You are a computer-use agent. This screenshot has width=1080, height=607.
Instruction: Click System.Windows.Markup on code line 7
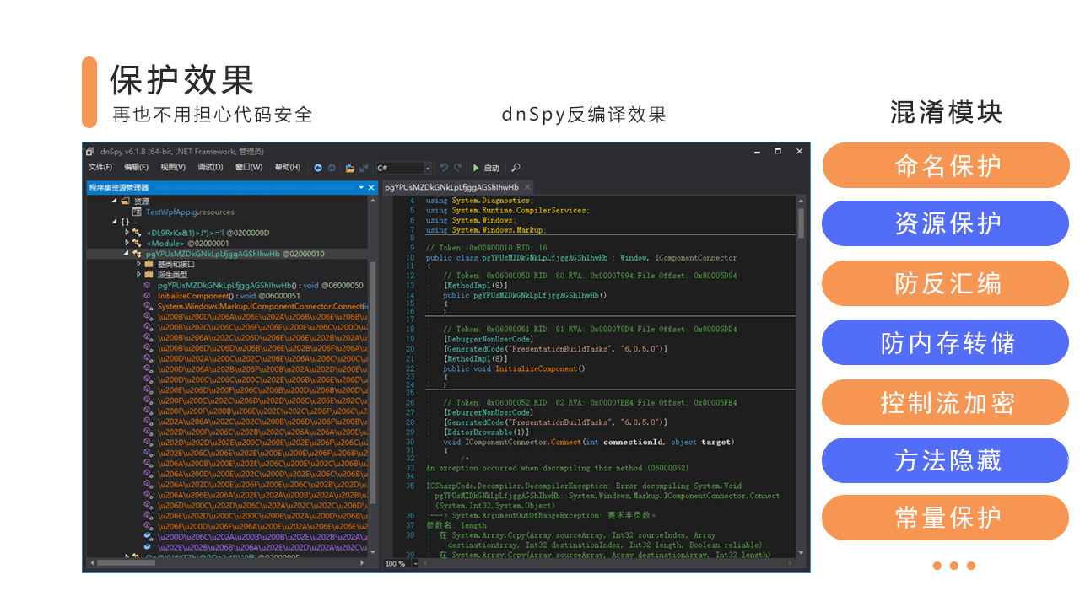498,230
